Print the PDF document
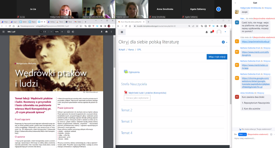This screenshot has width=275, height=148. point(107,32)
